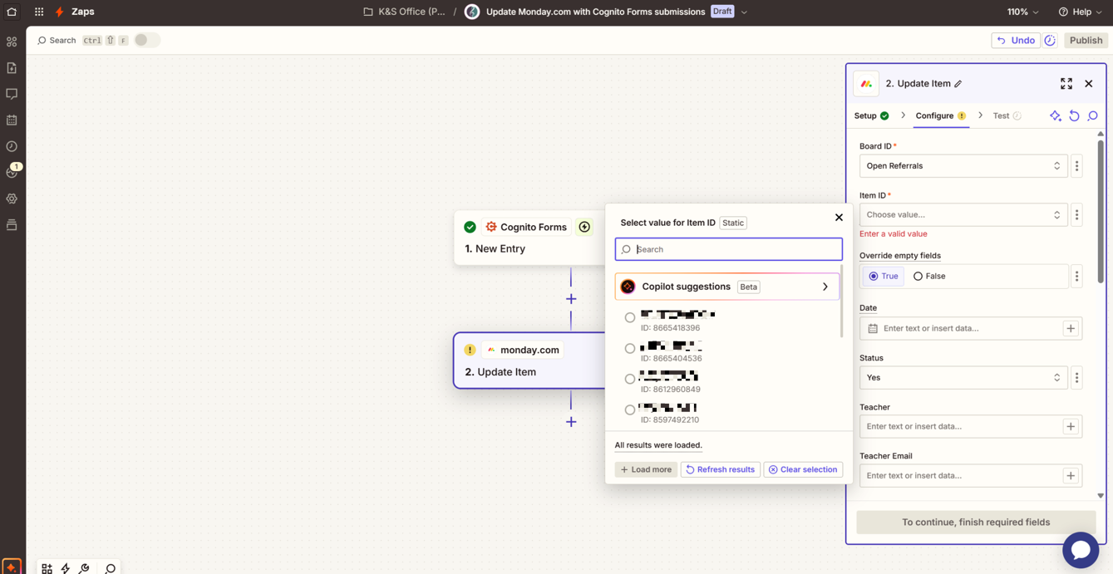Screen dimensions: 1113x574
Task: Open the K&S Office folder breadcrumb
Action: tap(405, 12)
